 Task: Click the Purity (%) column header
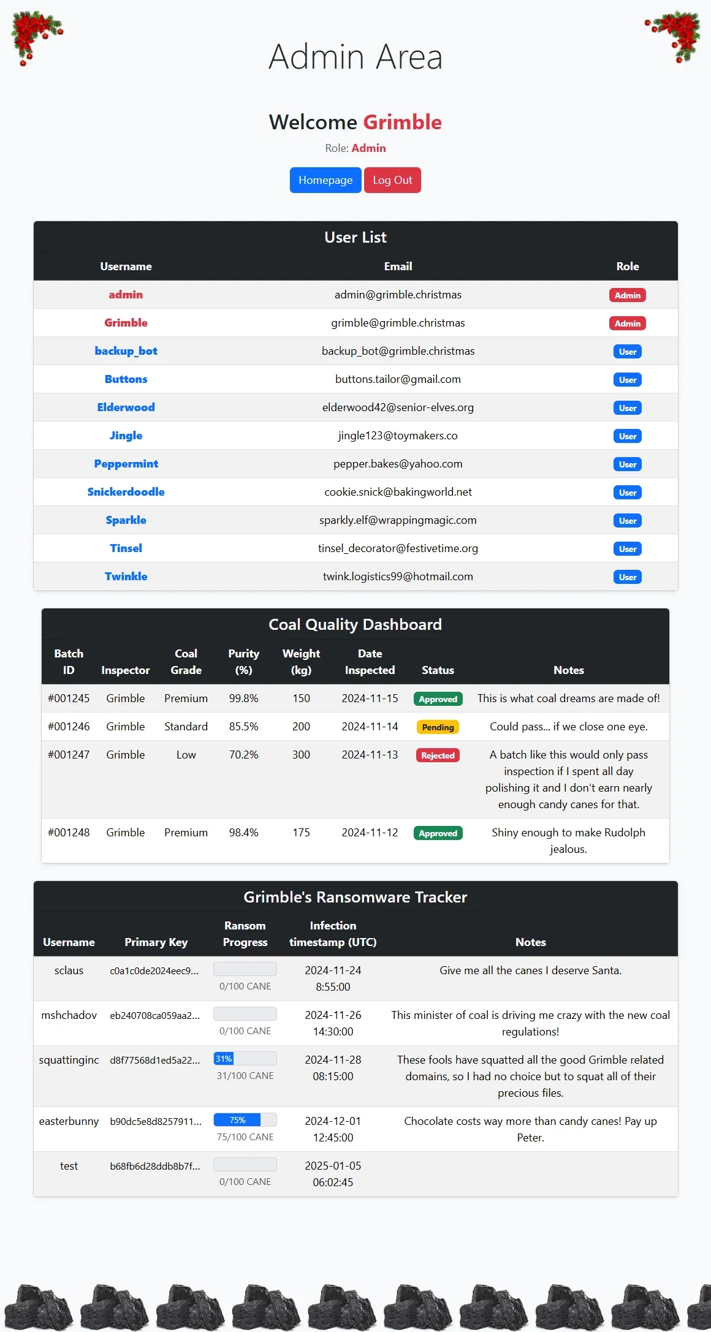[x=243, y=662]
